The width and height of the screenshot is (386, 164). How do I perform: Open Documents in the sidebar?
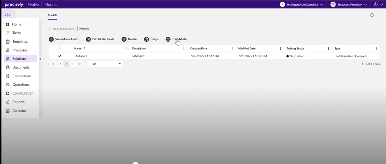pyautogui.click(x=21, y=68)
